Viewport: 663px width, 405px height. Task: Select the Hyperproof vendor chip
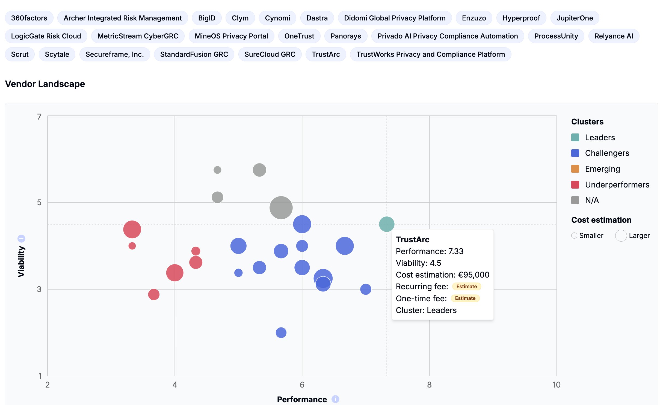(x=521, y=18)
